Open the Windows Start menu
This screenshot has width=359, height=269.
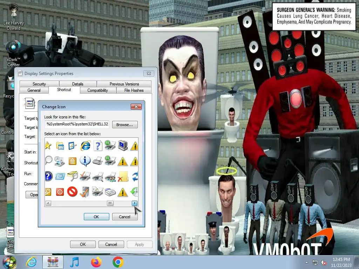click(x=9, y=262)
